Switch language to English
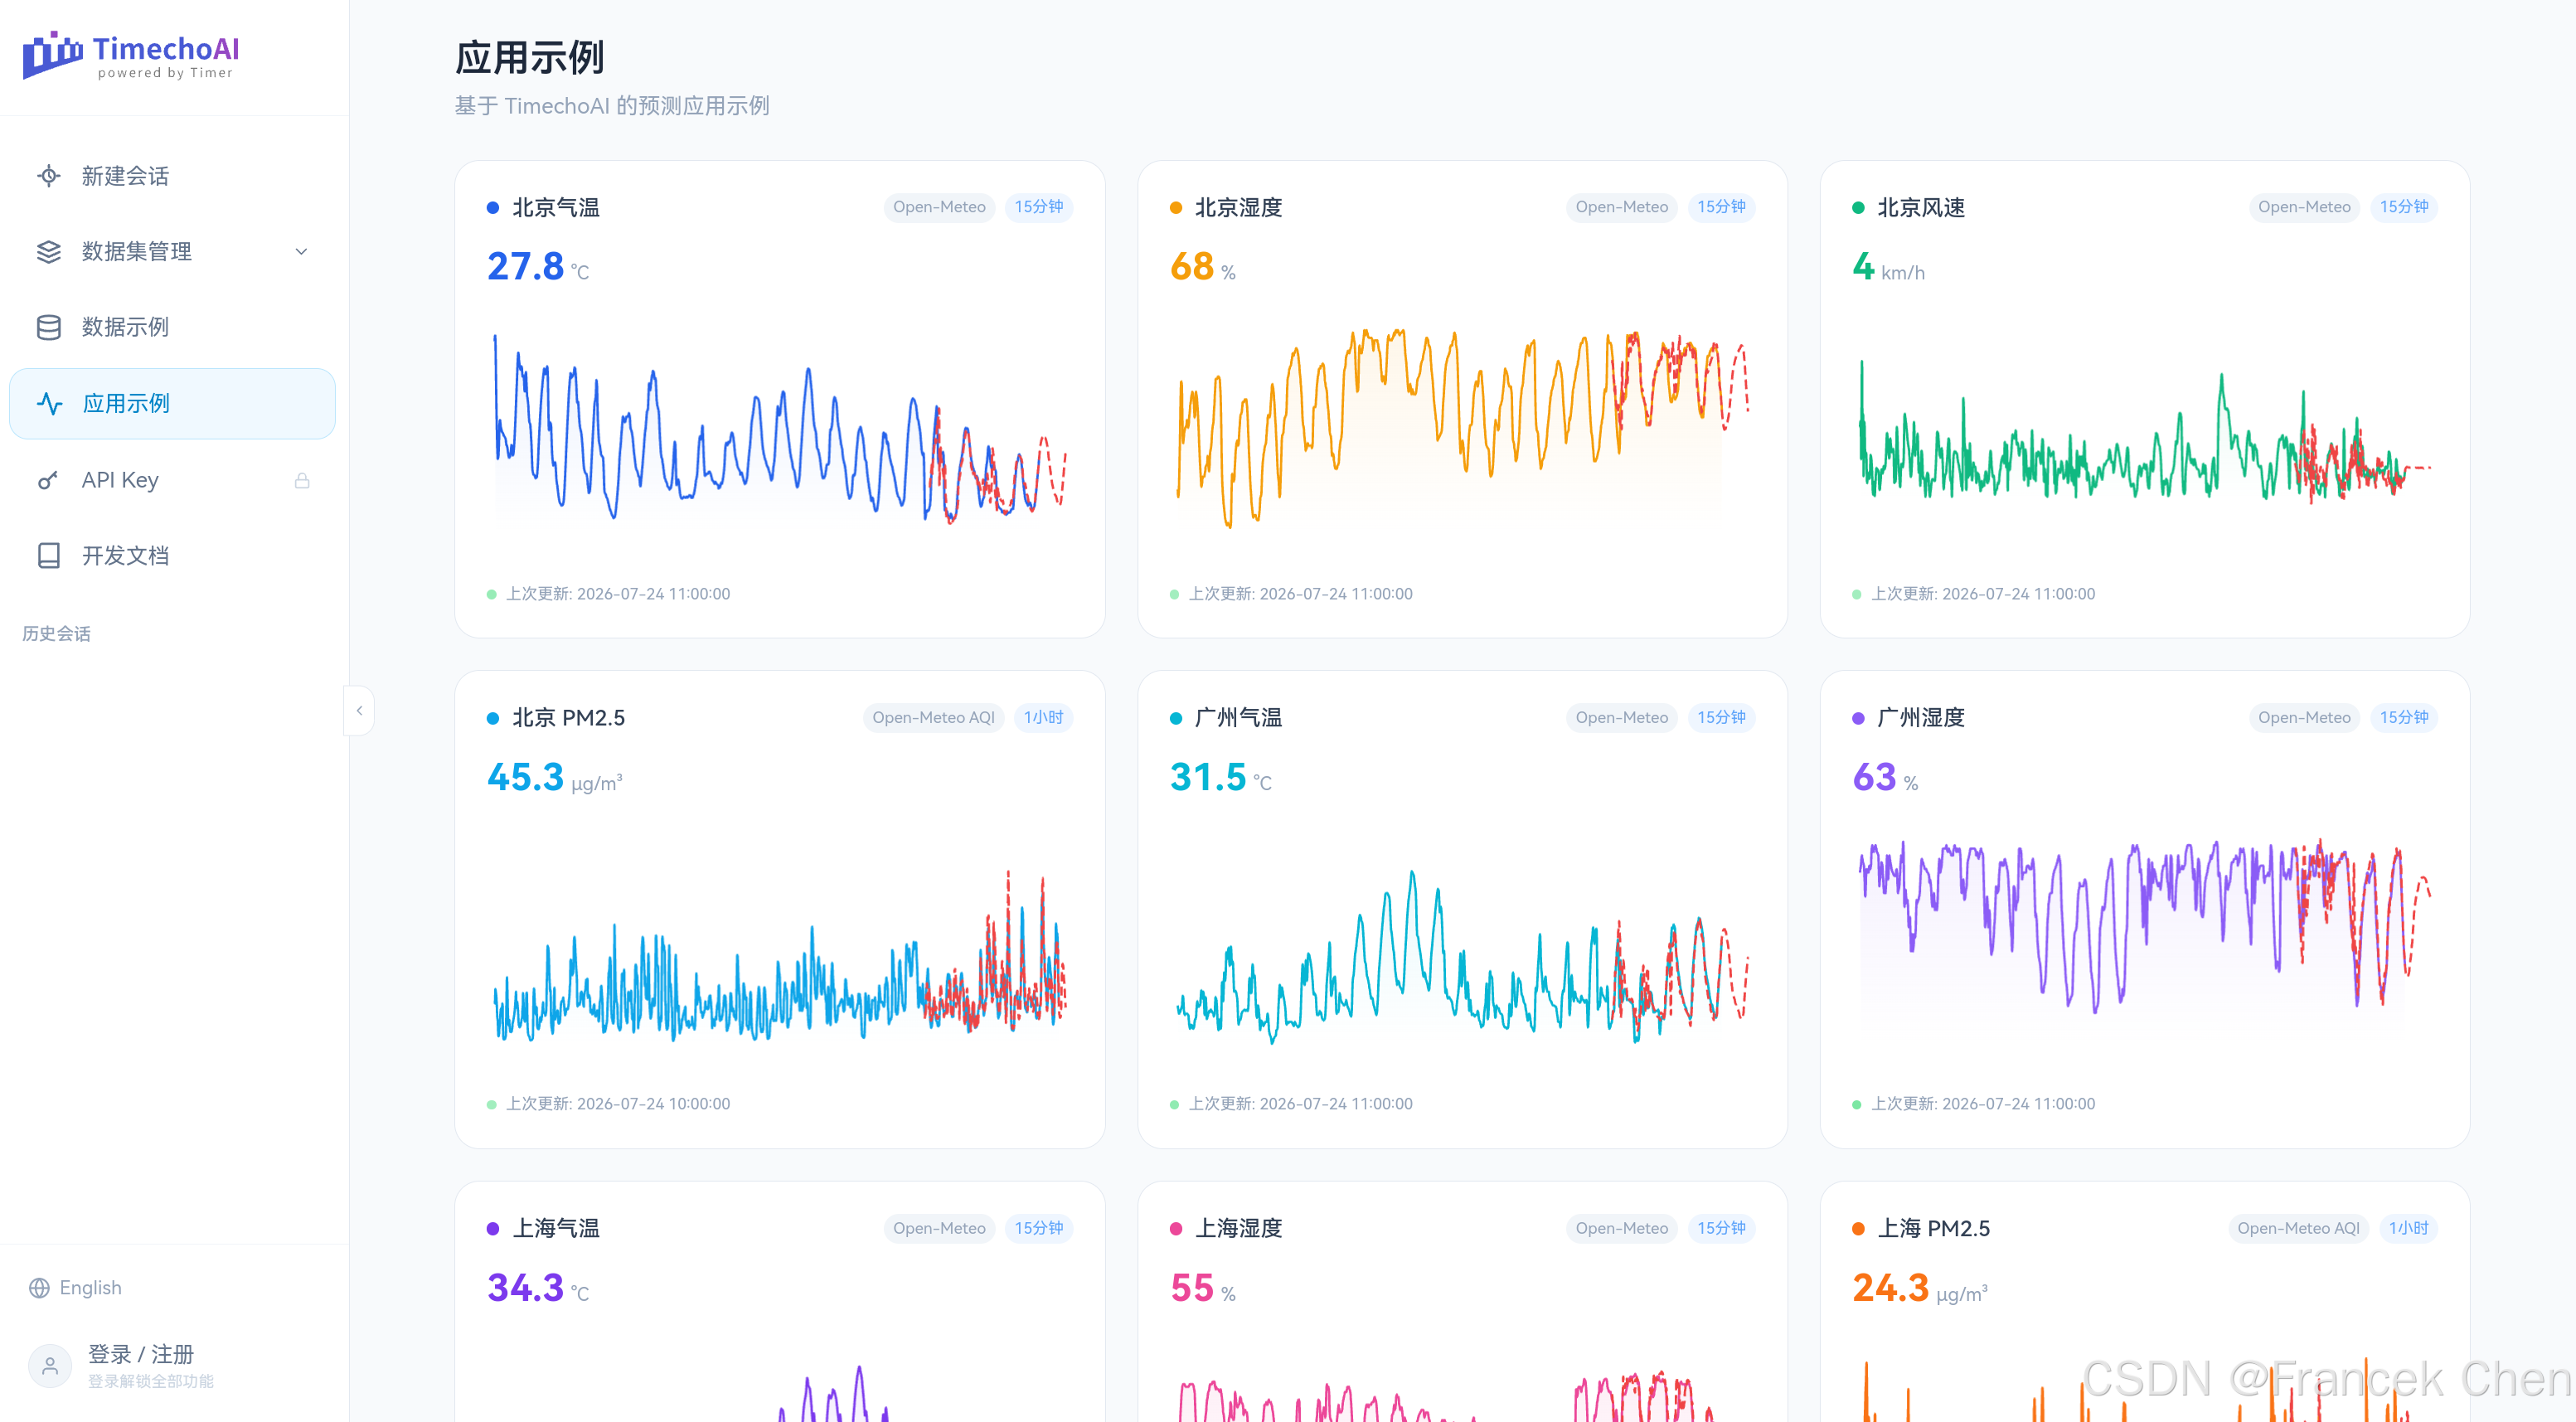This screenshot has width=2576, height=1422. (x=75, y=1288)
